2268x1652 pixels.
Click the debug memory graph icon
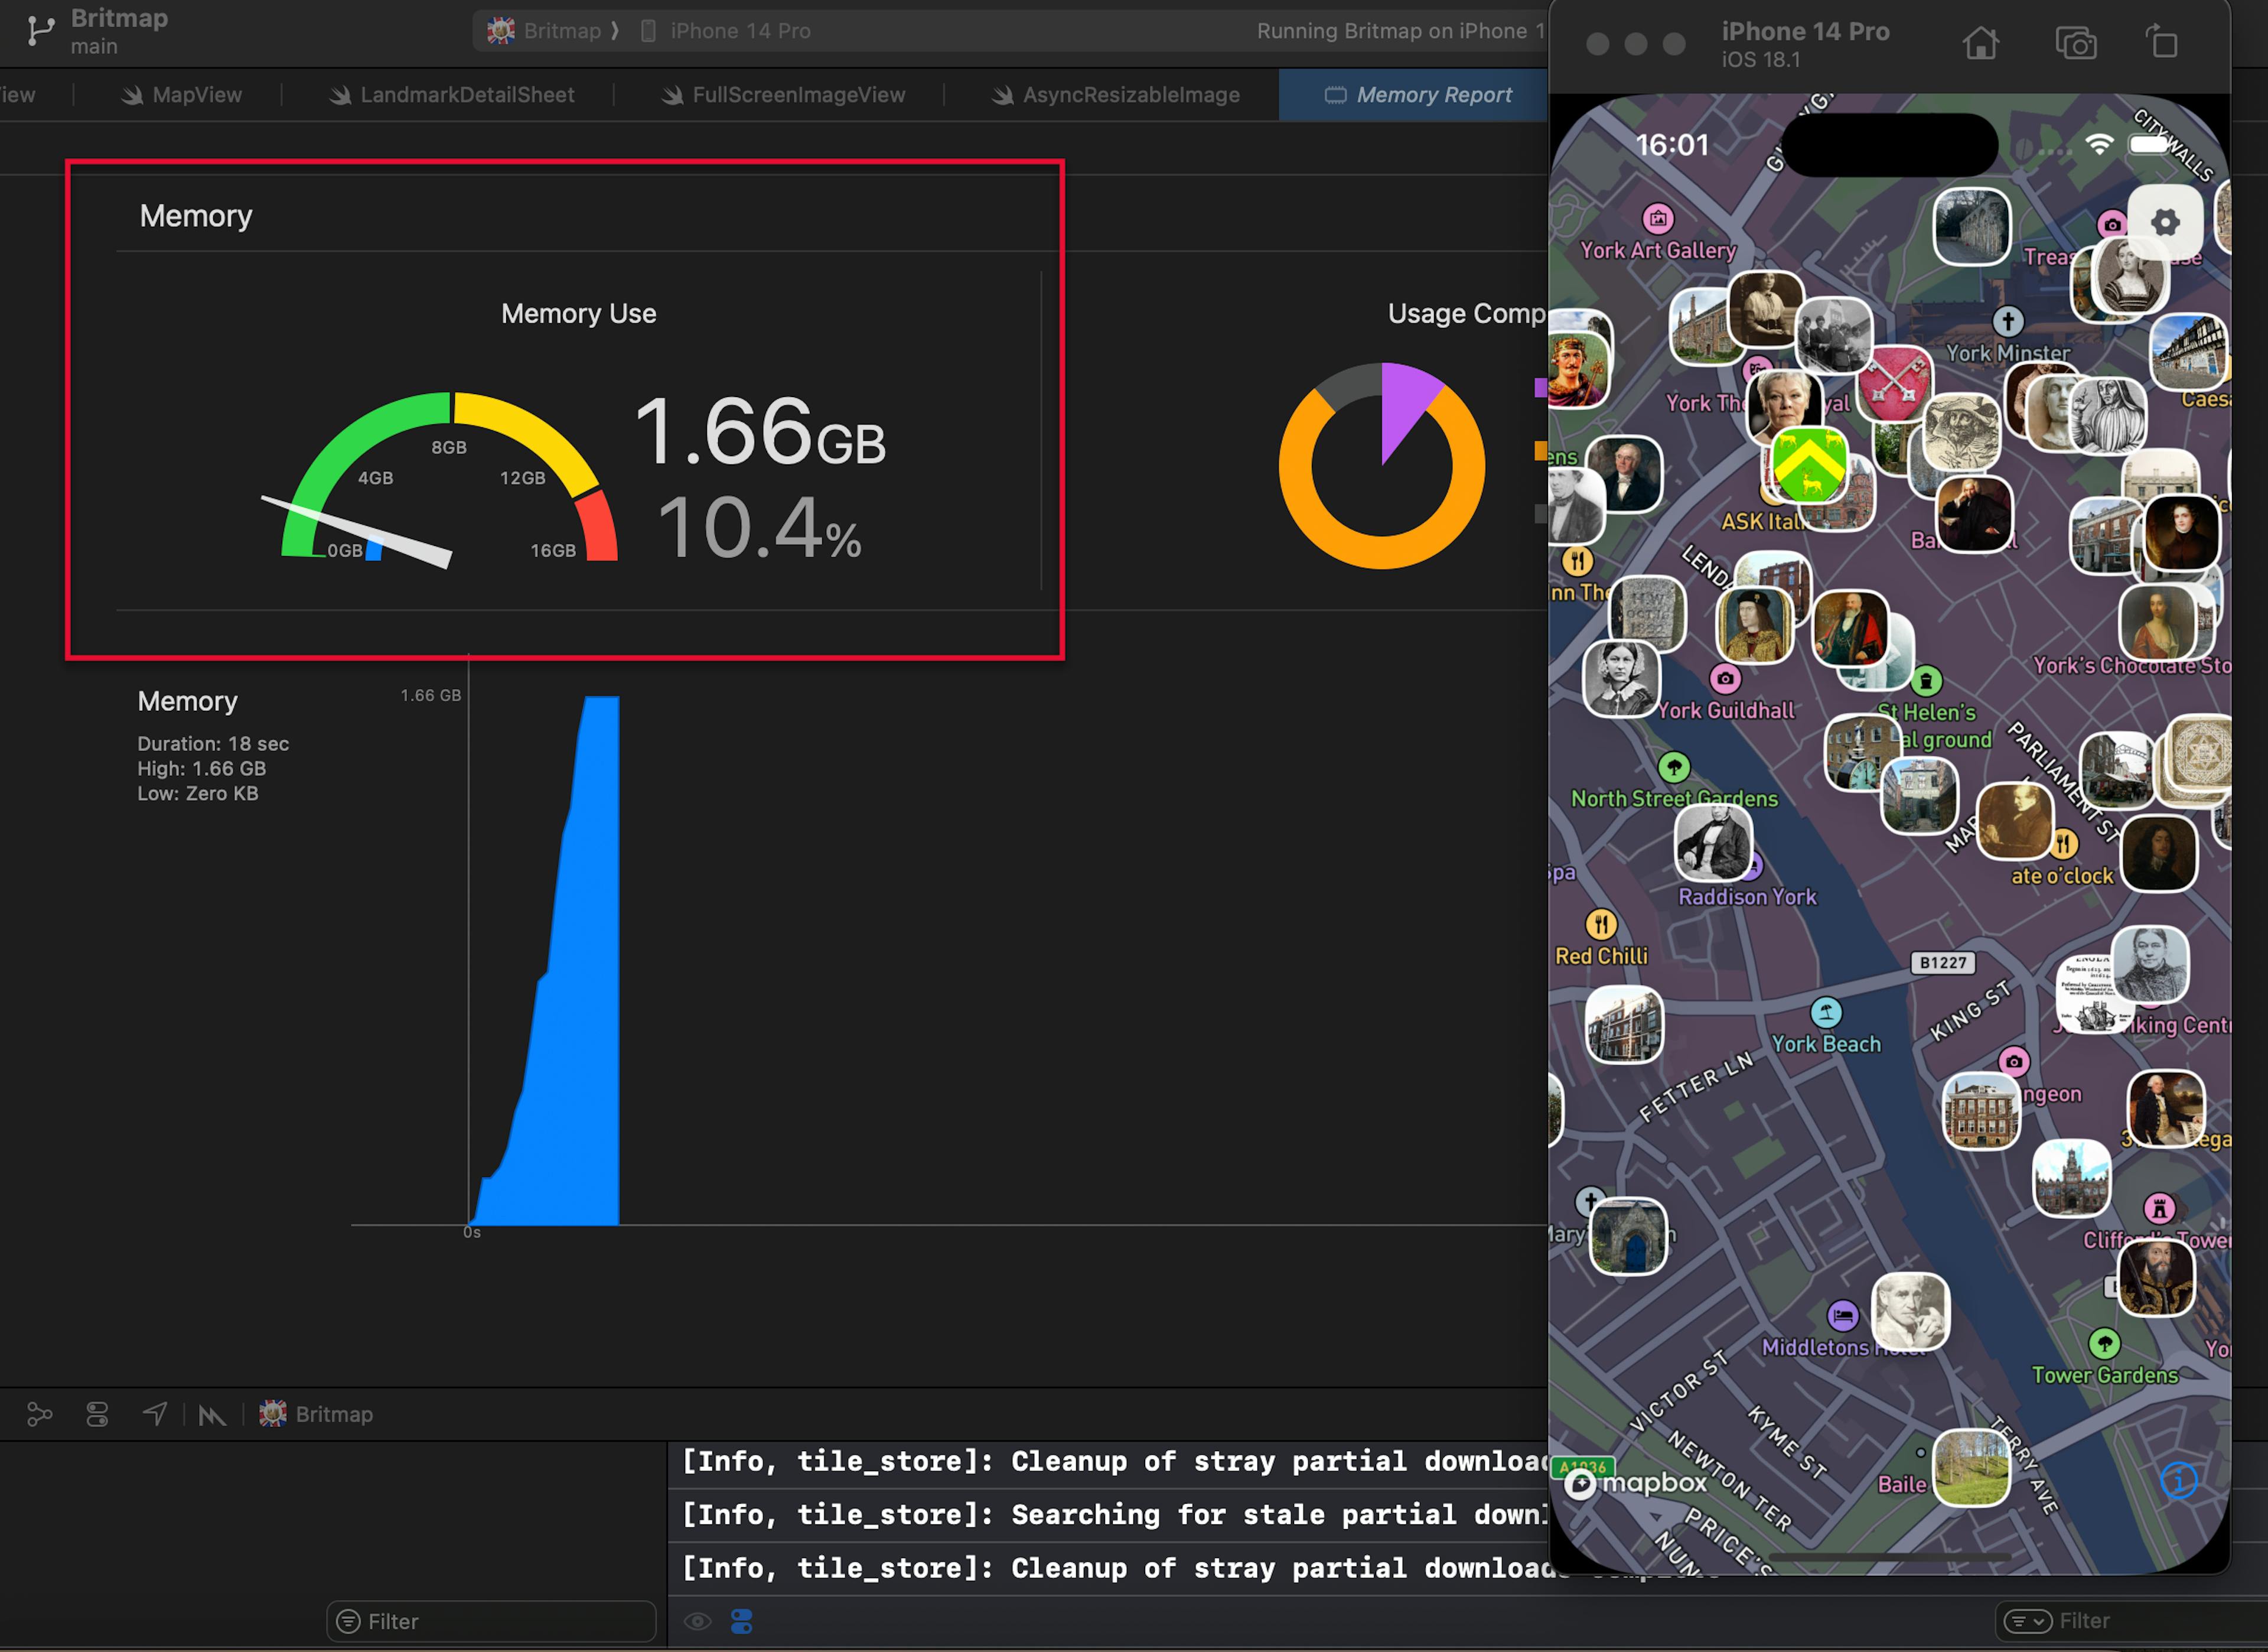point(39,1414)
